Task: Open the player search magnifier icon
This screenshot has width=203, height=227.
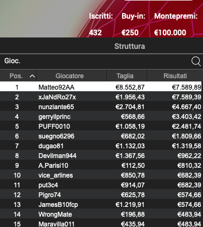Action: point(196,61)
